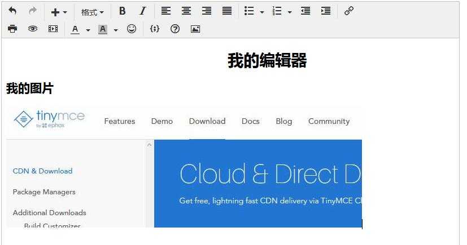467x245 pixels.
Task: Open bullet list style dropdown arrow
Action: [262, 12]
